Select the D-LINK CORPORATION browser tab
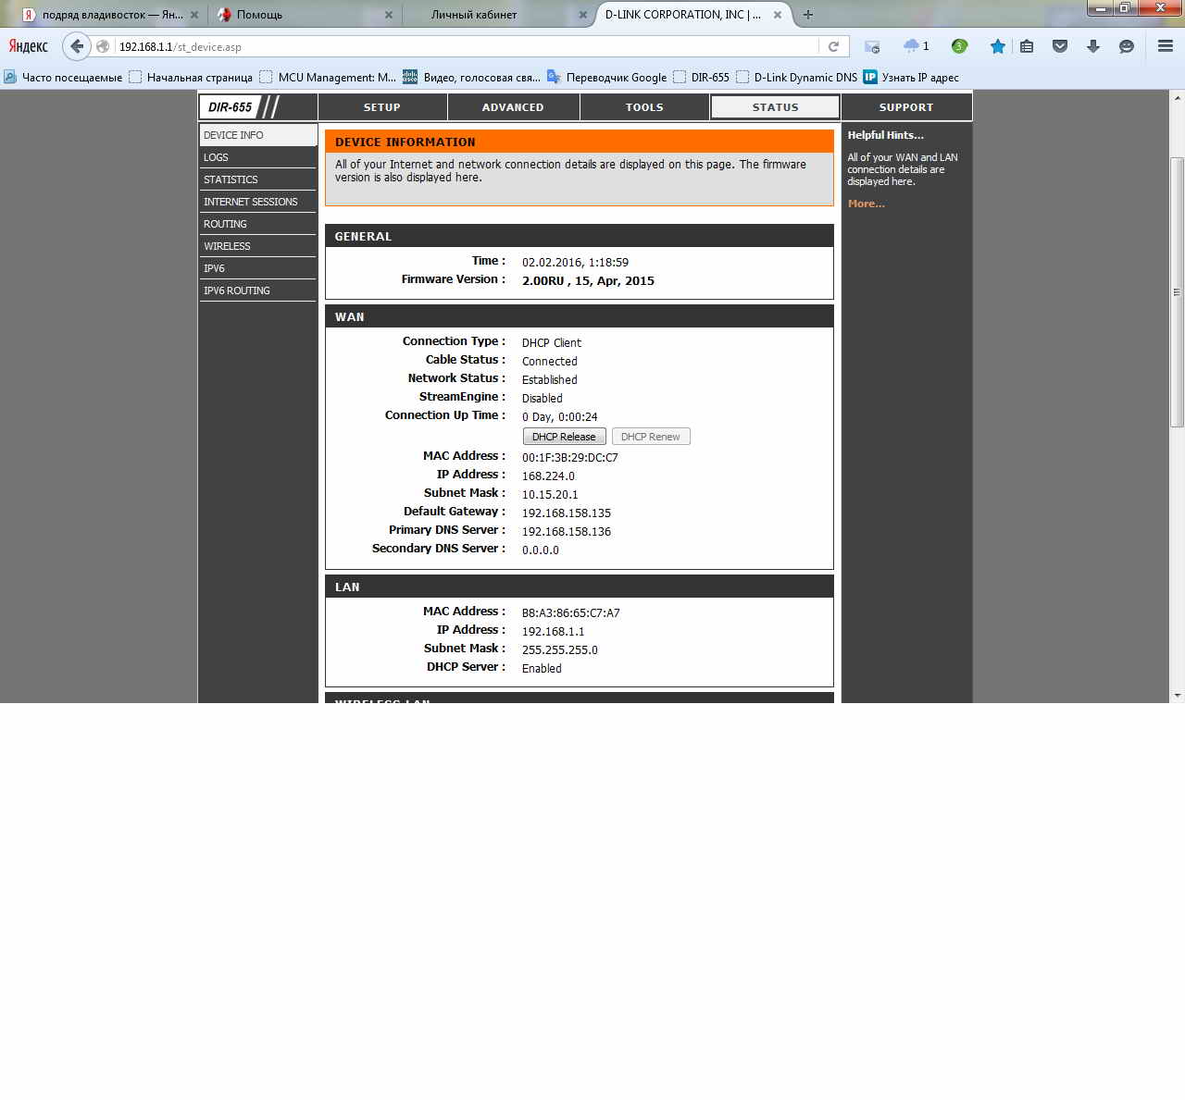The height and width of the screenshot is (1100, 1185). [692, 15]
